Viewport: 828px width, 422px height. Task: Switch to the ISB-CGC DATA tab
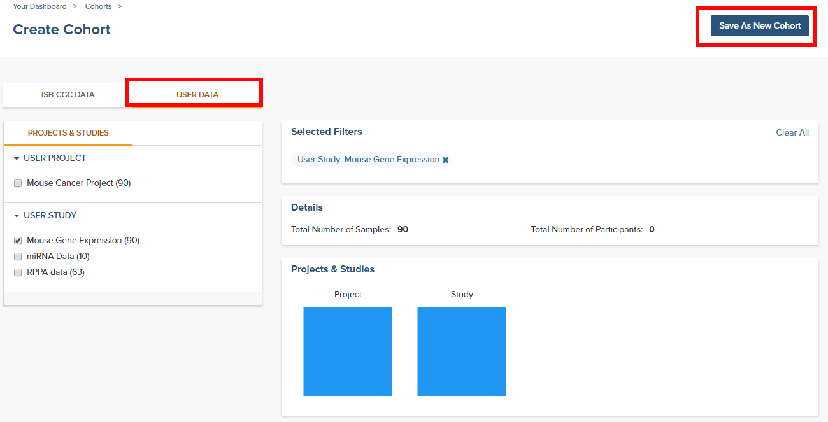click(x=68, y=95)
